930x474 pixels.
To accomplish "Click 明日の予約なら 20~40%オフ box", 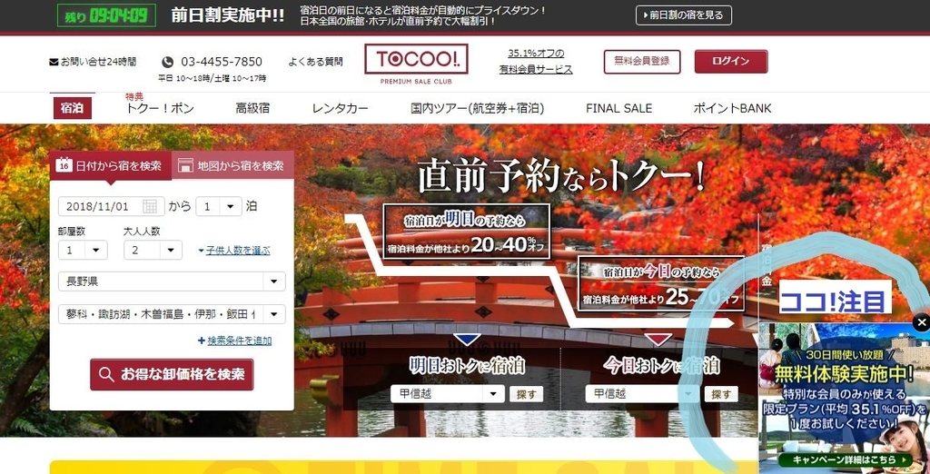I will 467,232.
